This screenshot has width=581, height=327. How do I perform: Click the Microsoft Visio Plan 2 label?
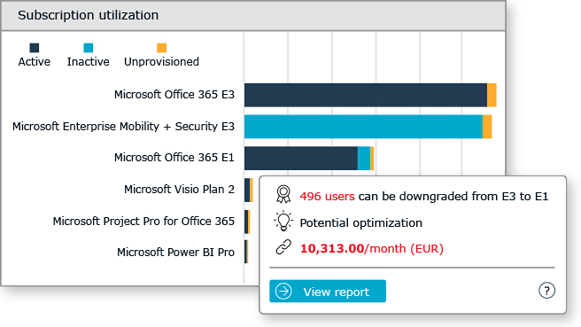point(179,190)
